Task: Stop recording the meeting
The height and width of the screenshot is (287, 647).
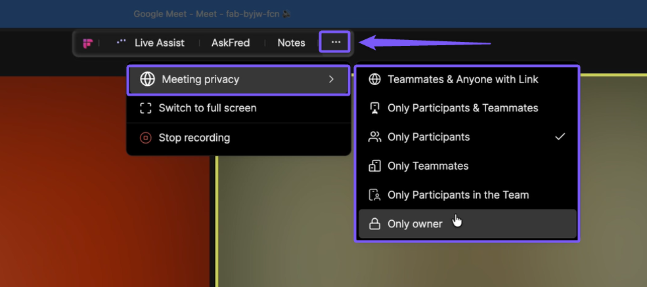Action: (194, 138)
